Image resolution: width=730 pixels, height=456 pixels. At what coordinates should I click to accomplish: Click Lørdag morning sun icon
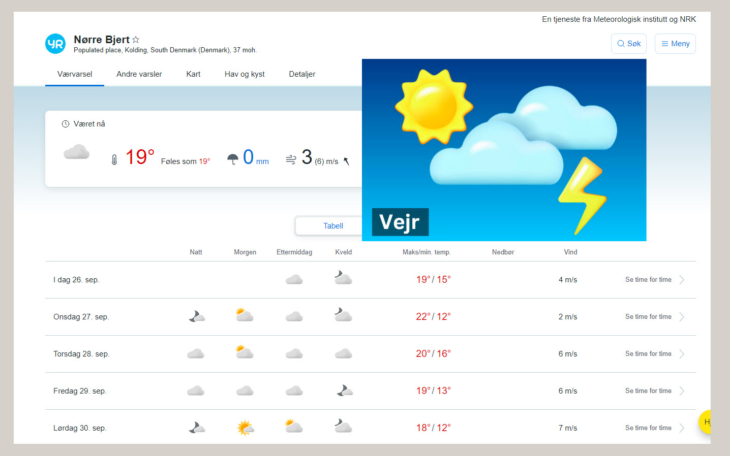(x=245, y=428)
